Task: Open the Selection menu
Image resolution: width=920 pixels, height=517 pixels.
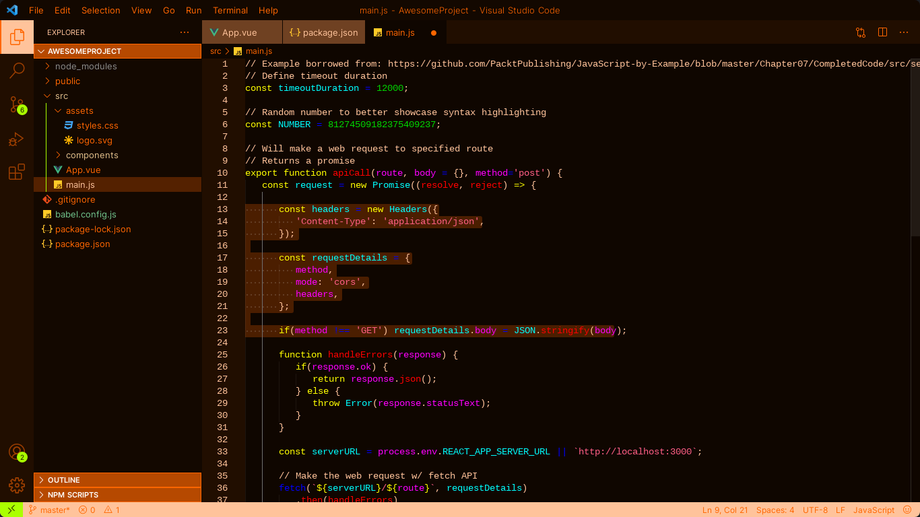Action: click(x=101, y=10)
